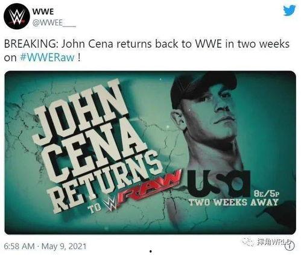
Task: Click the info circle icon near the date
Action: (291, 245)
